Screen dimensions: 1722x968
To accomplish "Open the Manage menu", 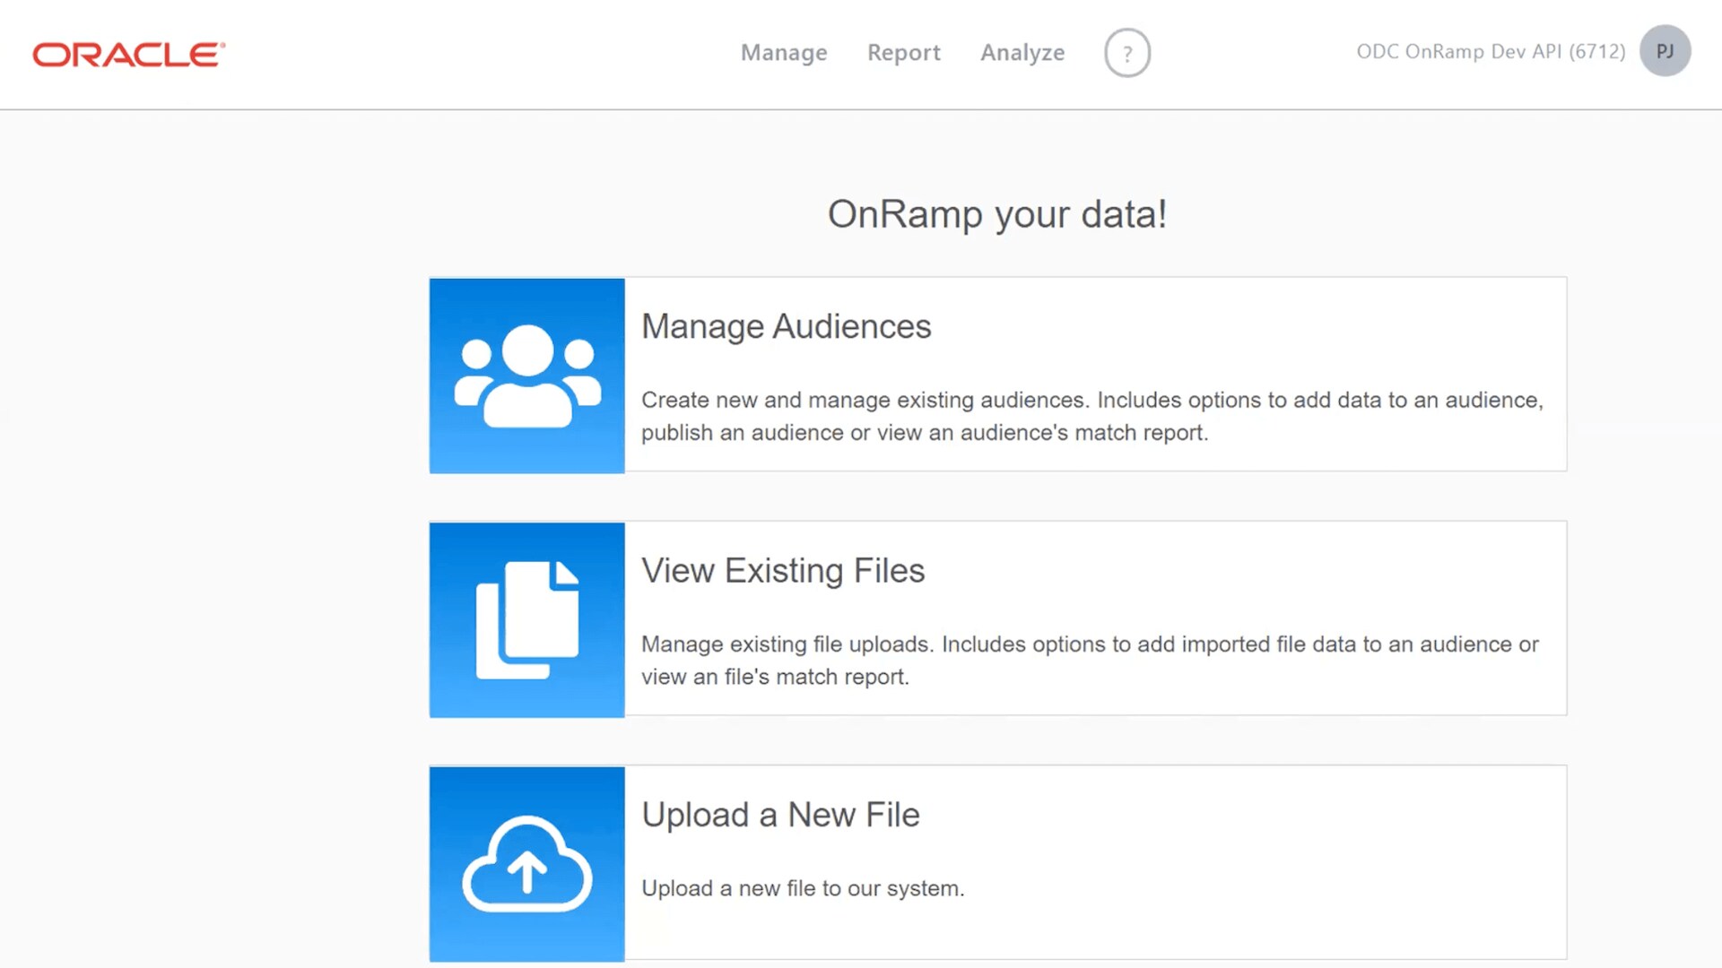I will 784,53.
